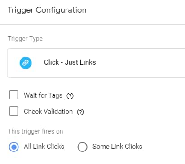
Task: Click the blue link chain trigger icon
Action: pyautogui.click(x=26, y=63)
